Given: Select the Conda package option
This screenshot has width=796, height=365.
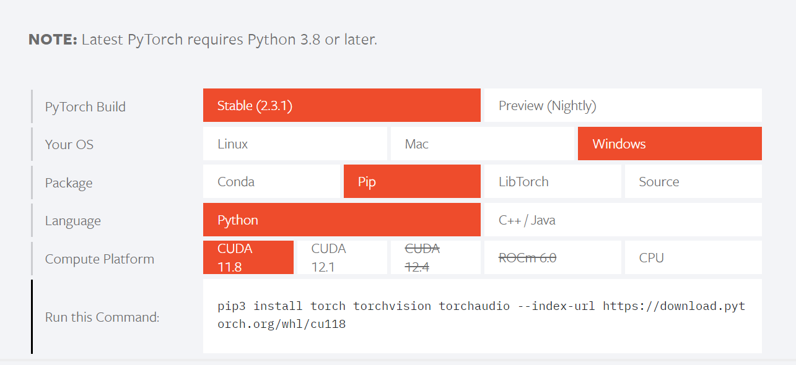Looking at the screenshot, I should (271, 181).
